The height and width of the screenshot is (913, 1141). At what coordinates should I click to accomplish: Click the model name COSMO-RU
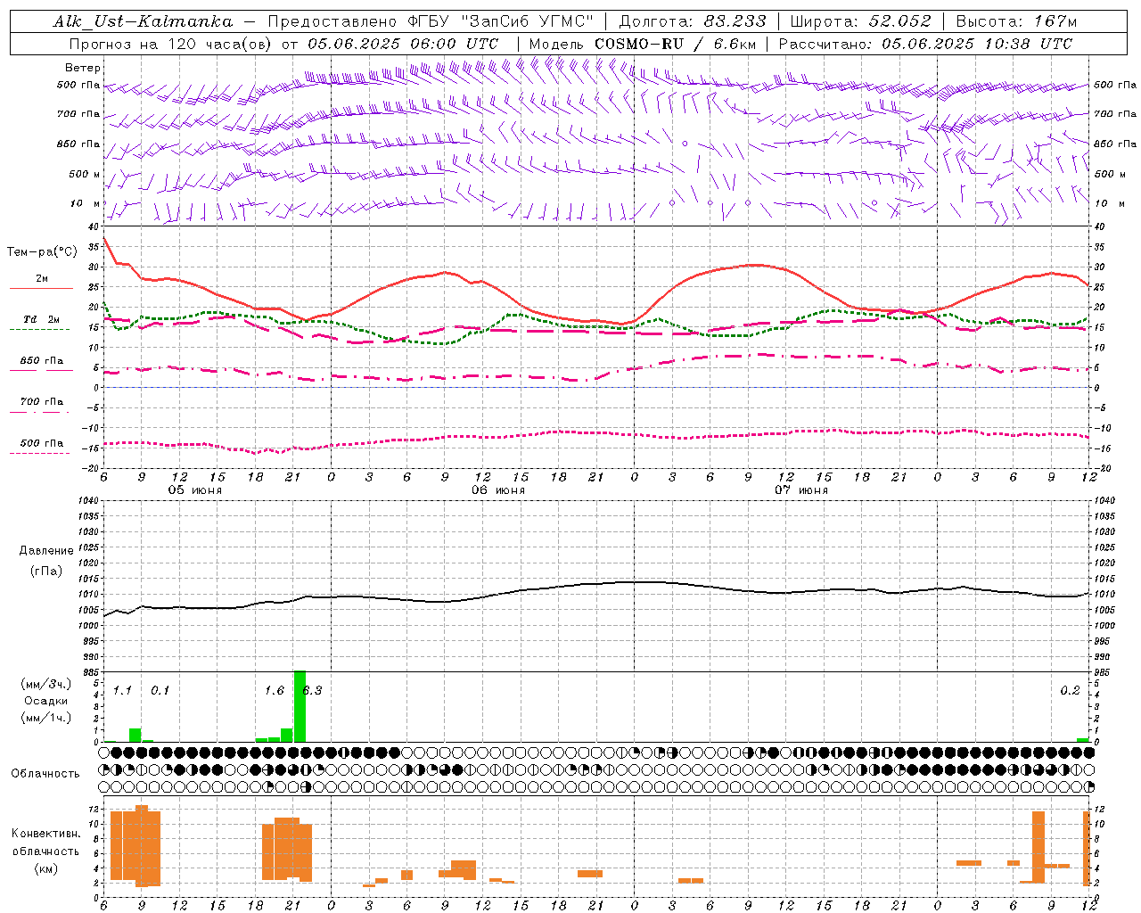pos(639,44)
